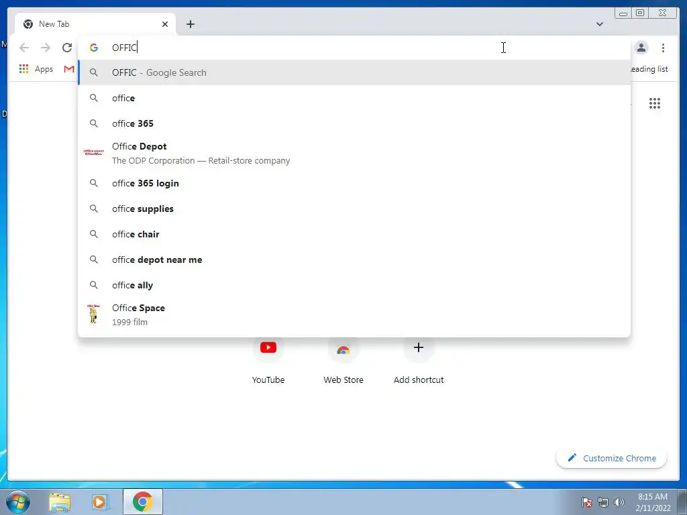
Task: Open the Reading list button
Action: pos(649,69)
